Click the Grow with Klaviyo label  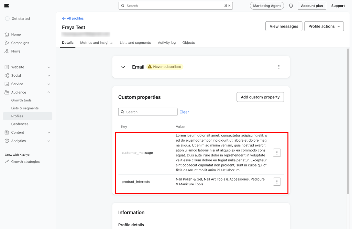(x=17, y=155)
